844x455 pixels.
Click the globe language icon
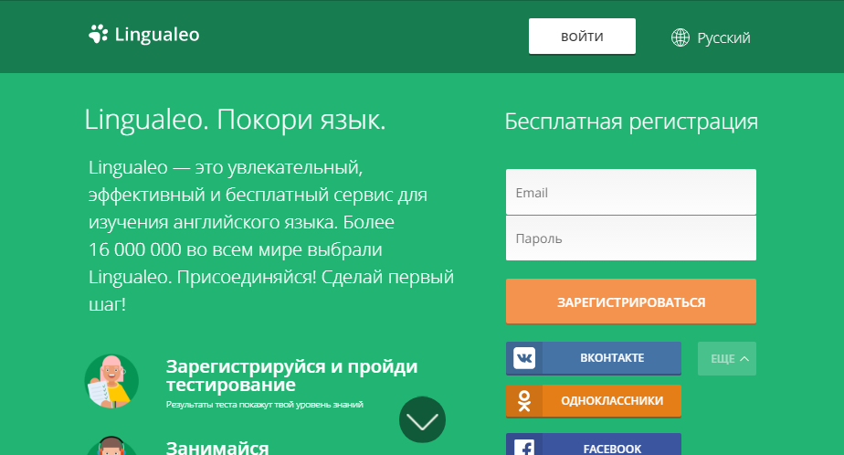coord(680,37)
